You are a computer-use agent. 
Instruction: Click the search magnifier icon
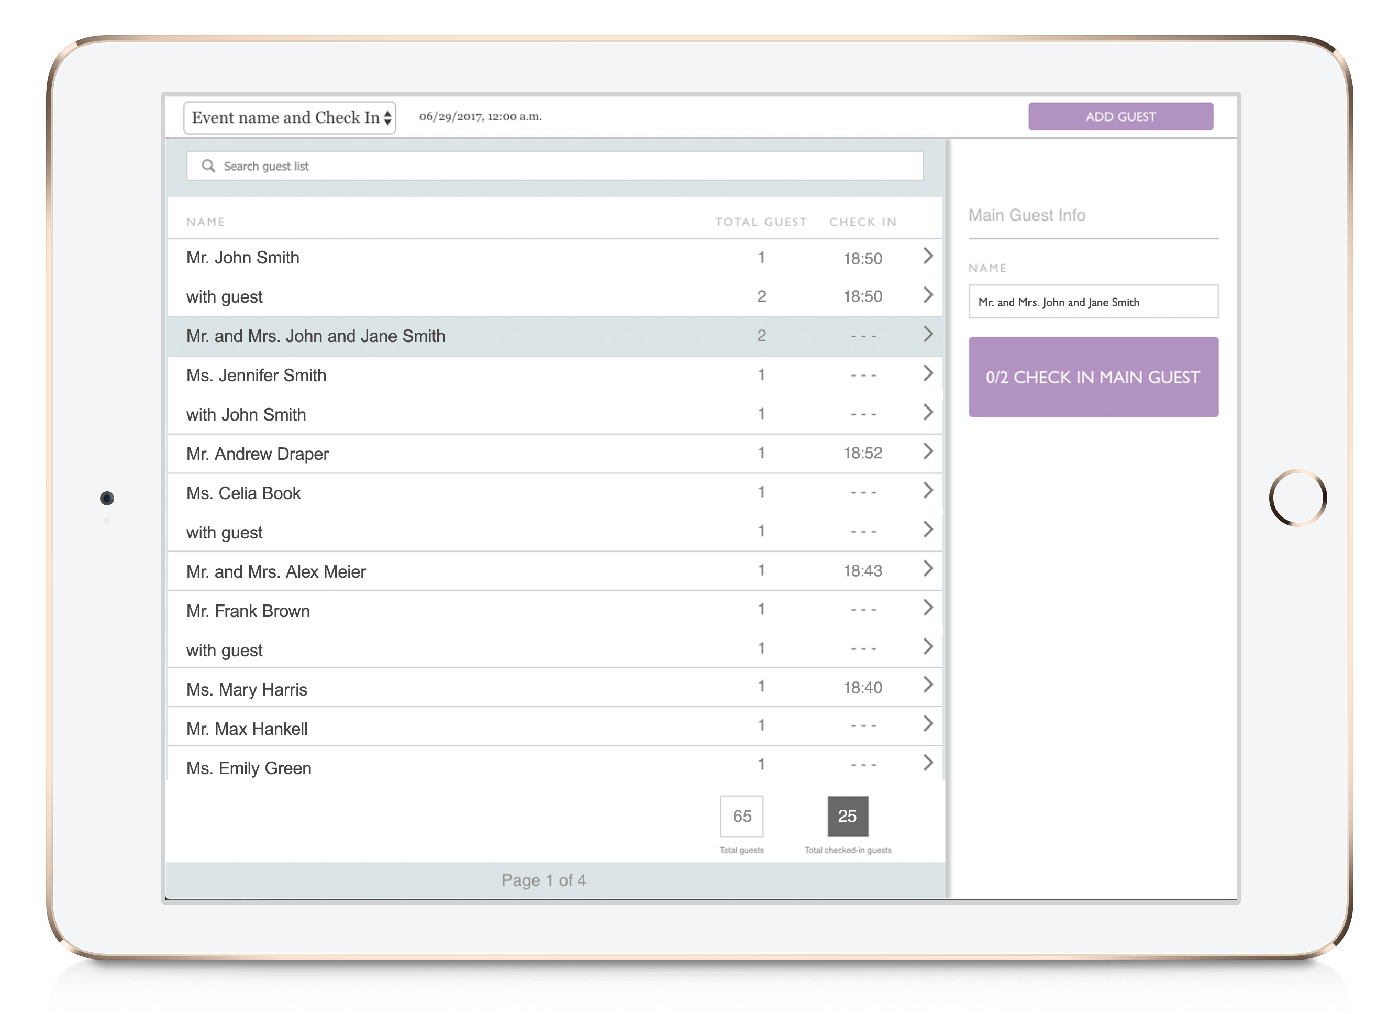tap(208, 167)
